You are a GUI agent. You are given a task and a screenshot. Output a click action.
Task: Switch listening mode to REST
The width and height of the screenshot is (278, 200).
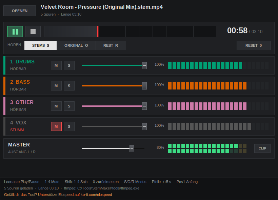click(111, 45)
